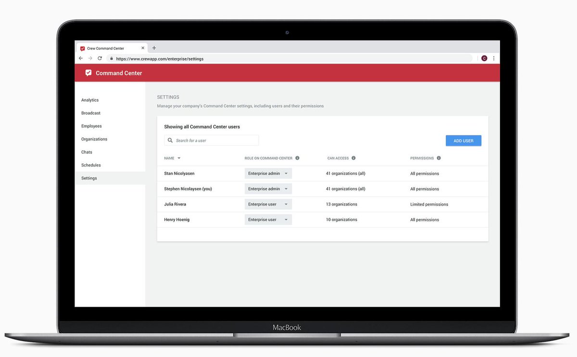Click the Command Center header title
This screenshot has height=357, width=577.
[119, 73]
